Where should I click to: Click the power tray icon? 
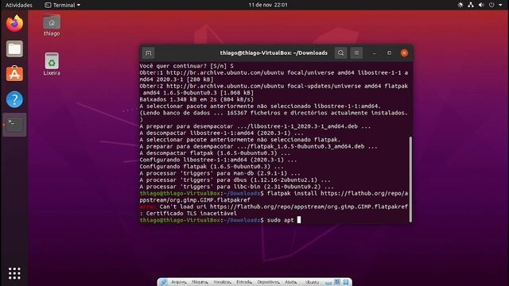[x=492, y=5]
